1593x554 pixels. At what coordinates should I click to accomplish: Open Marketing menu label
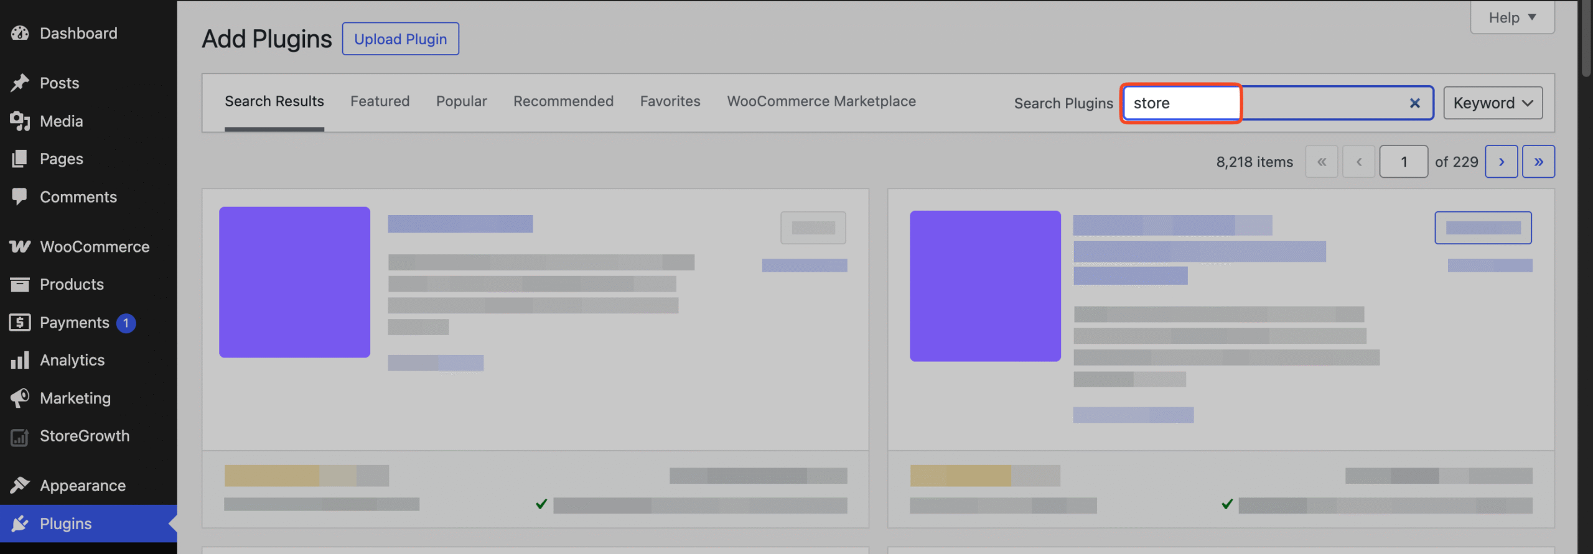click(x=75, y=398)
